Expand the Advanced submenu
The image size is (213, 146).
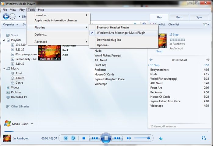[x=59, y=42]
